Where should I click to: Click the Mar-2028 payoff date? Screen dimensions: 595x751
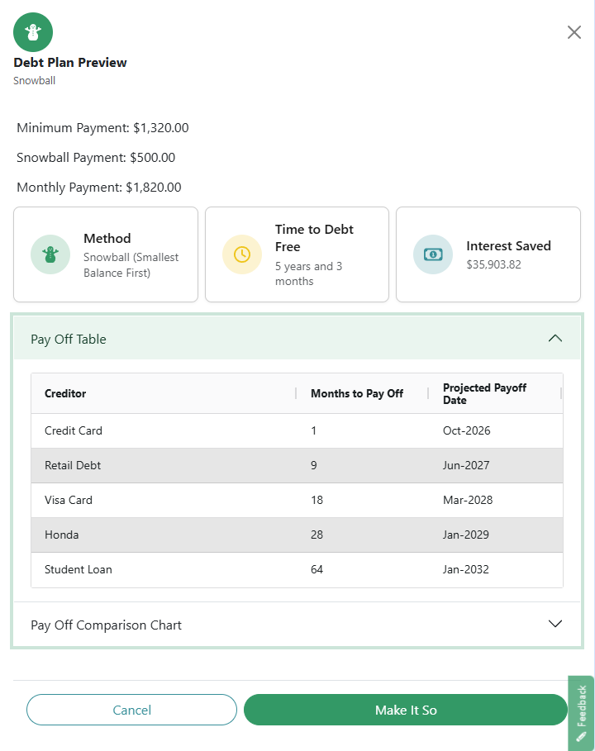pyautogui.click(x=468, y=500)
